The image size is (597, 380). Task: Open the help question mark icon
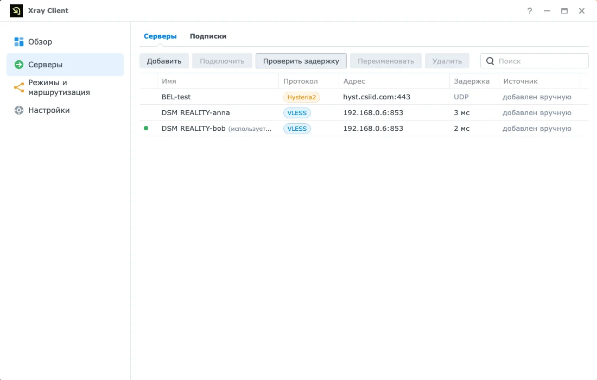(x=530, y=11)
